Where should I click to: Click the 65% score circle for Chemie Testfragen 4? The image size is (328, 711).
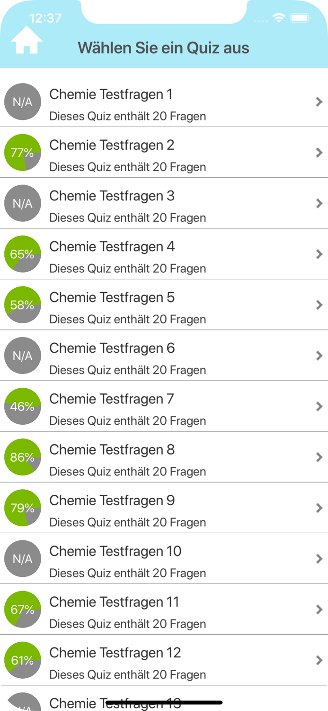point(22,254)
